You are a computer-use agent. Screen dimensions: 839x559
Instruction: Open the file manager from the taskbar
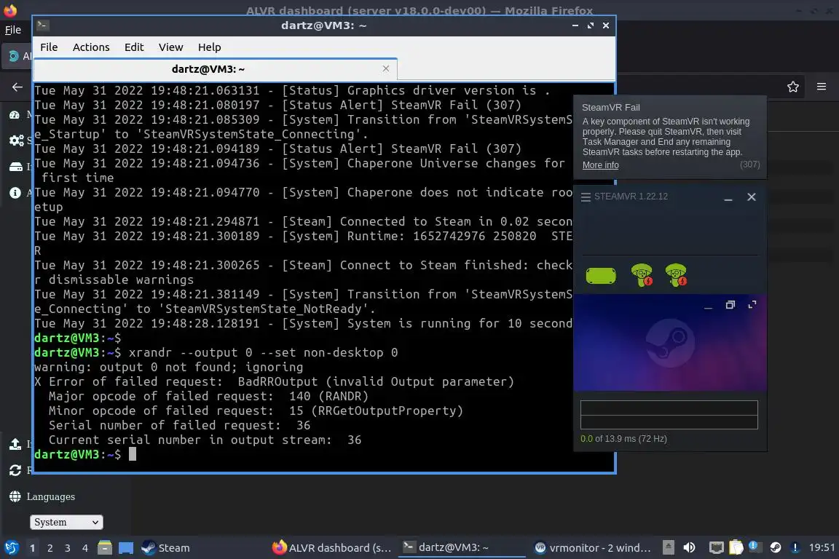(105, 548)
